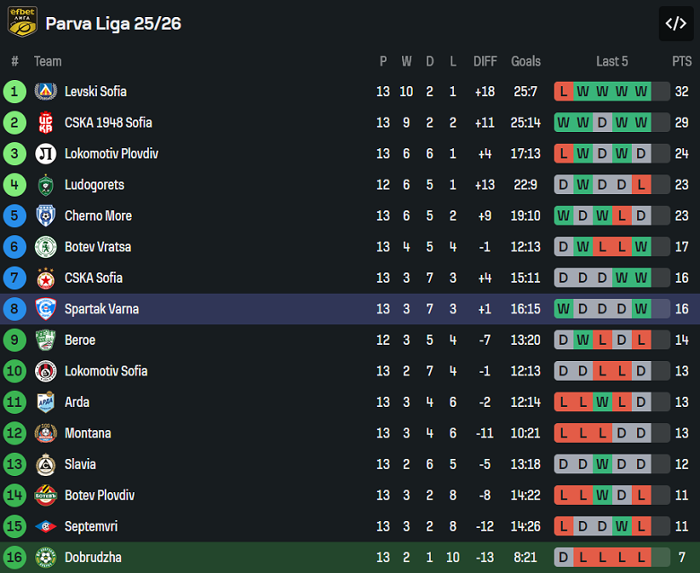This screenshot has height=573, width=700.
Task: Click Spartak Varna club crest
Action: tap(46, 309)
